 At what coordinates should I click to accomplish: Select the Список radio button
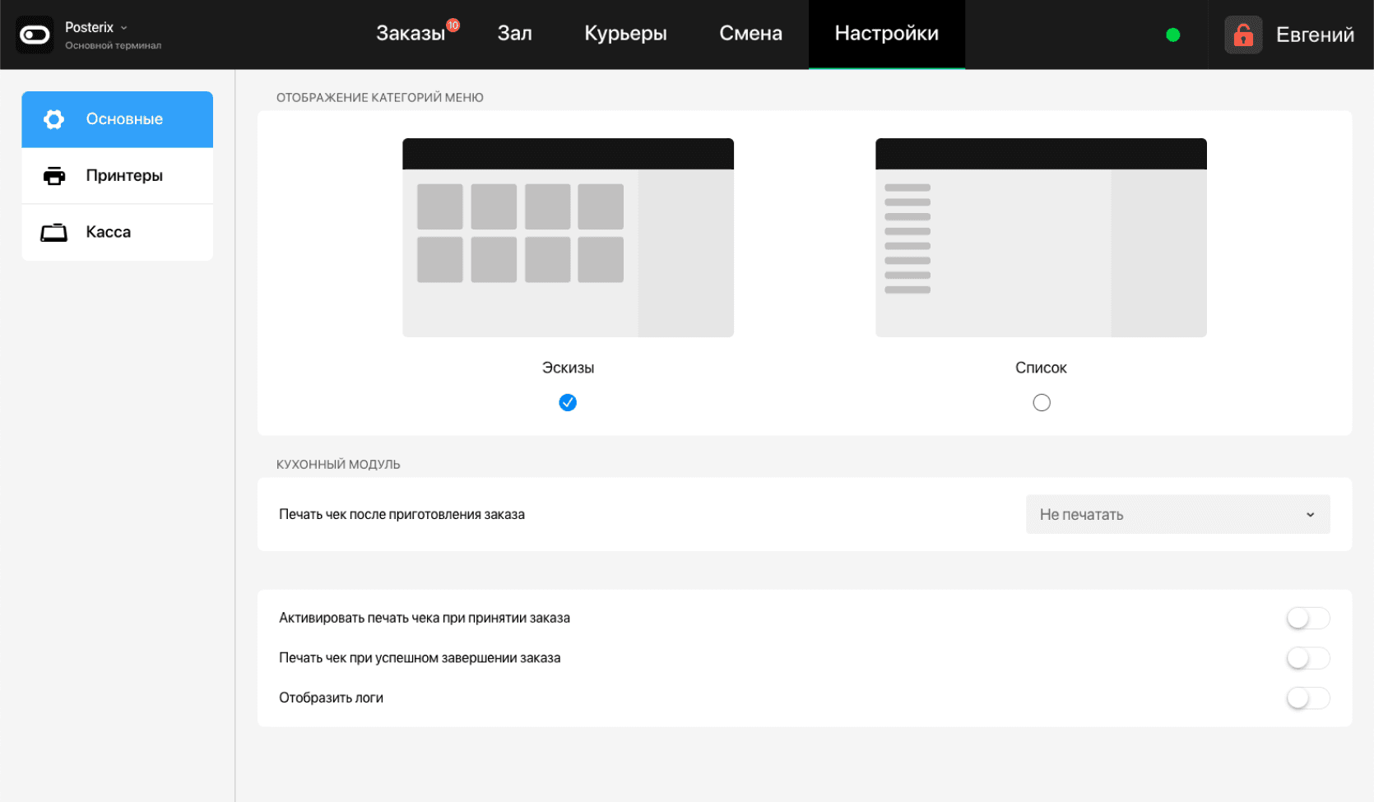(x=1042, y=402)
